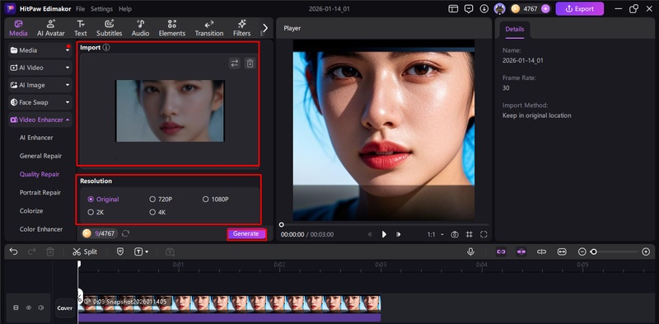
Task: Zoom out the timeline
Action: 582,251
